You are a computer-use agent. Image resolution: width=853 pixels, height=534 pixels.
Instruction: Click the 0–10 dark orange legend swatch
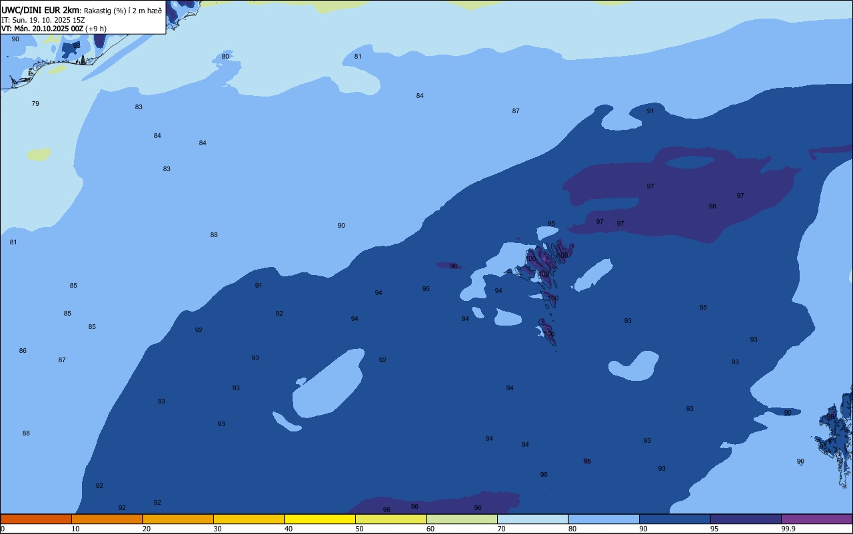[36, 519]
